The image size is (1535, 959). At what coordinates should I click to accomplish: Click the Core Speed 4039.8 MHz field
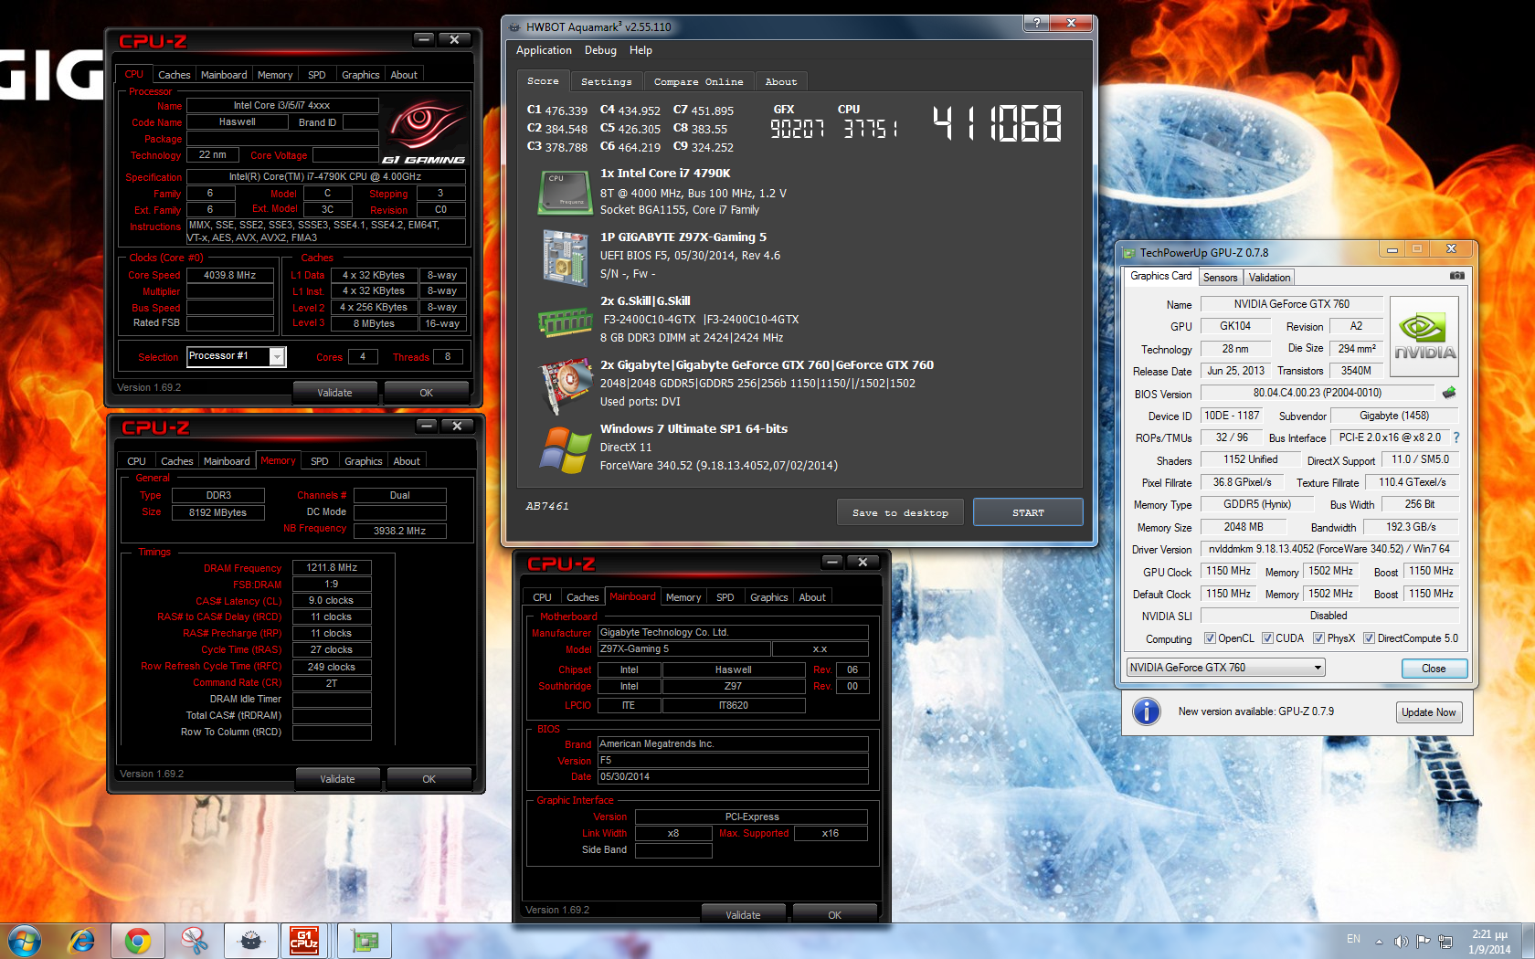click(229, 275)
